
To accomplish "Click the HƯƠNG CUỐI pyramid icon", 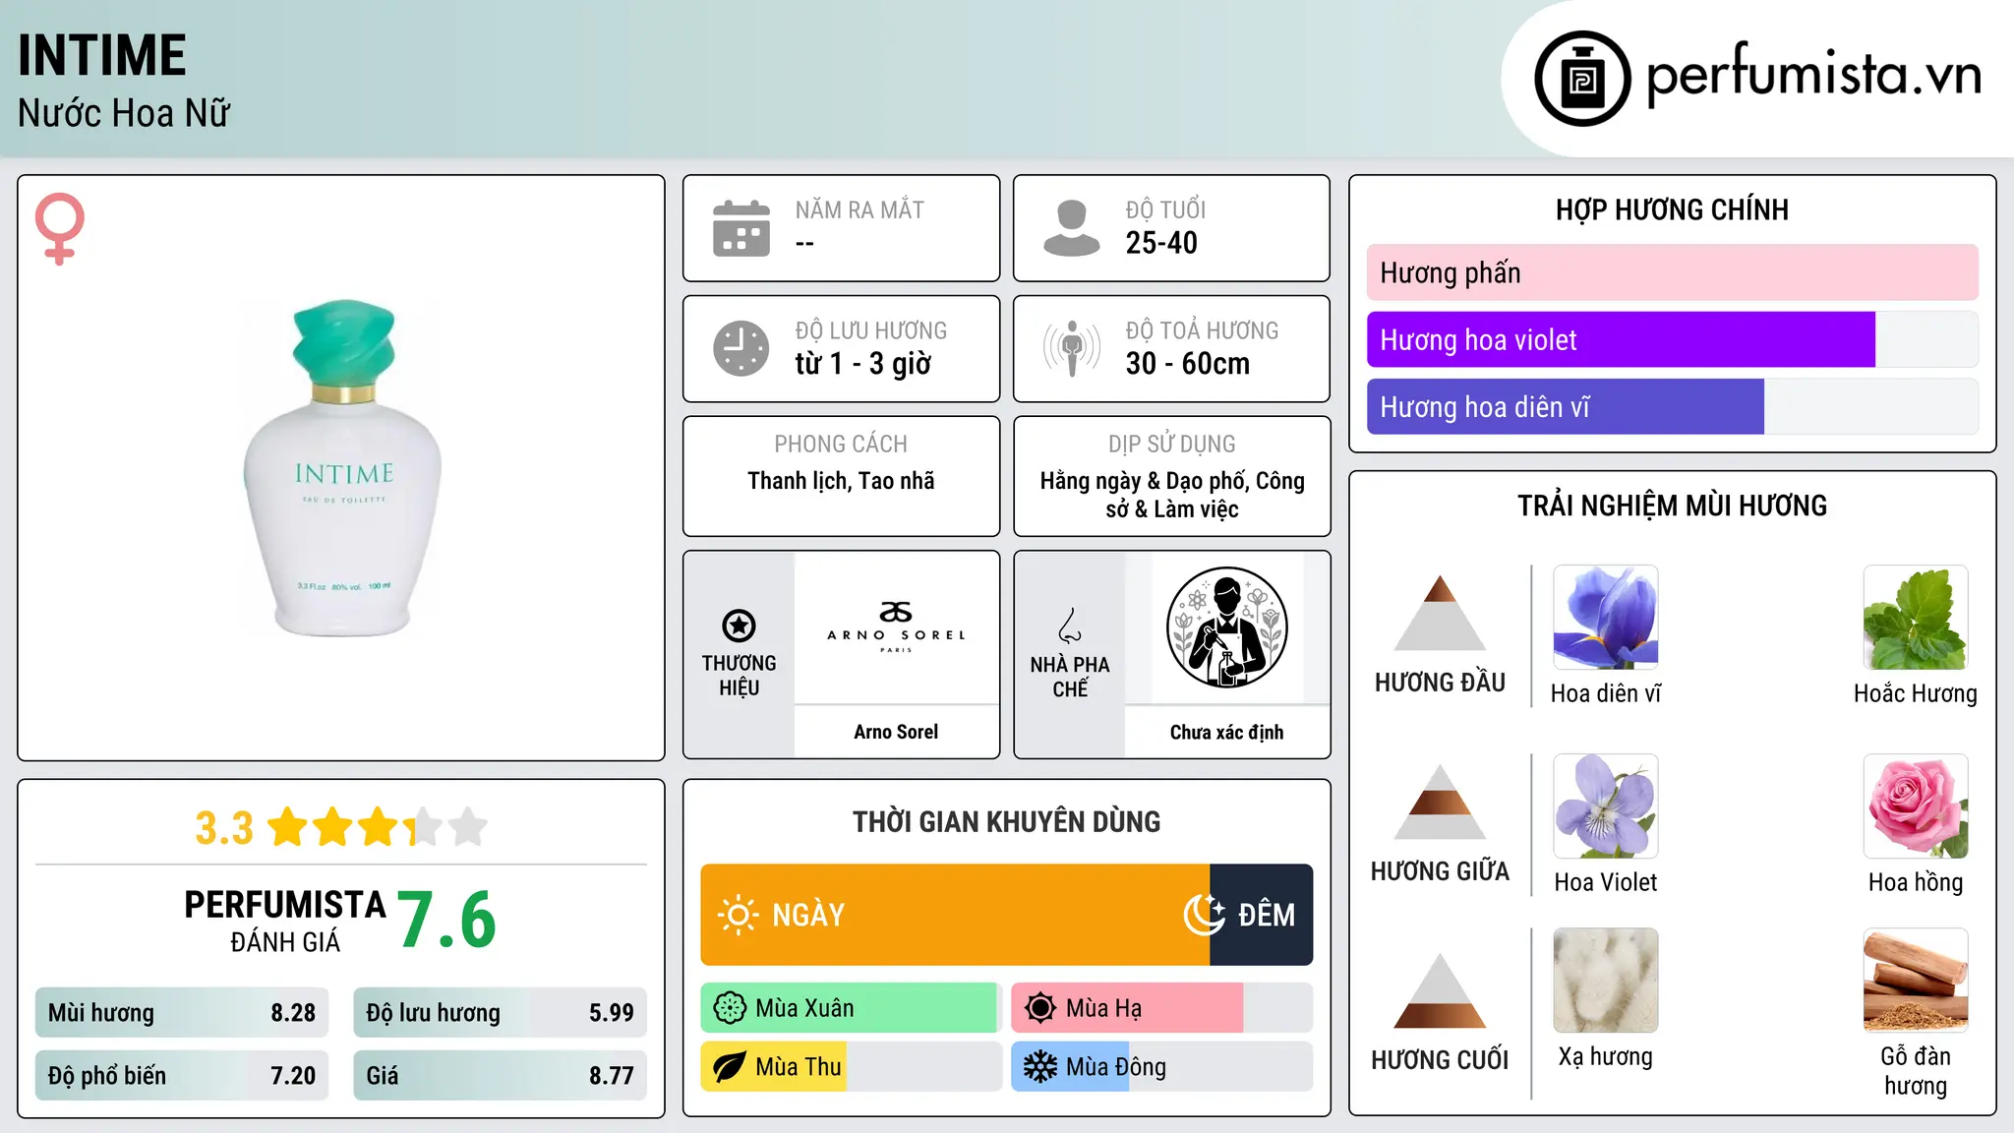I will [x=1440, y=990].
